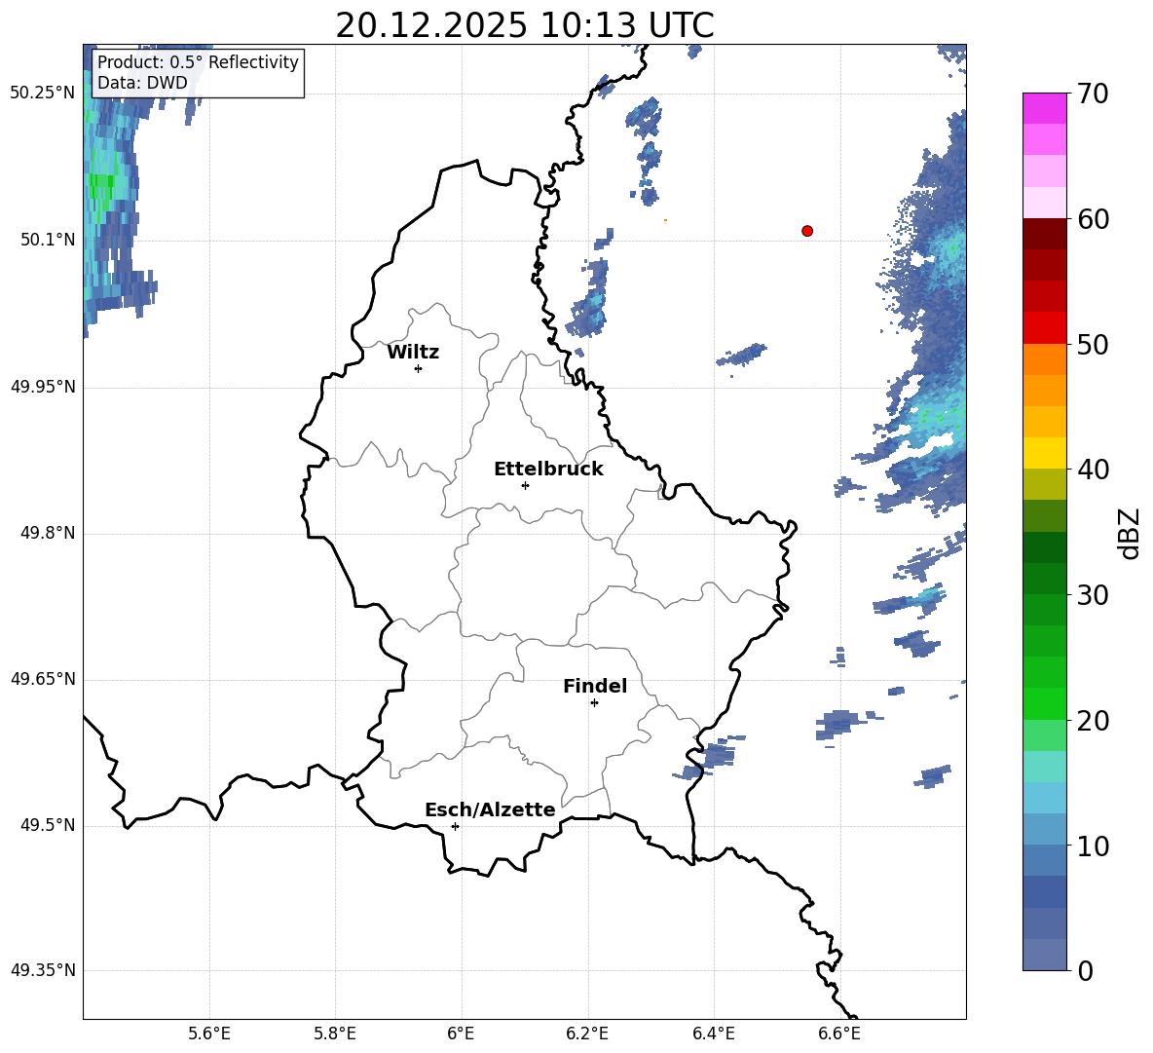Click the 49.65°N latitude label

click(43, 679)
